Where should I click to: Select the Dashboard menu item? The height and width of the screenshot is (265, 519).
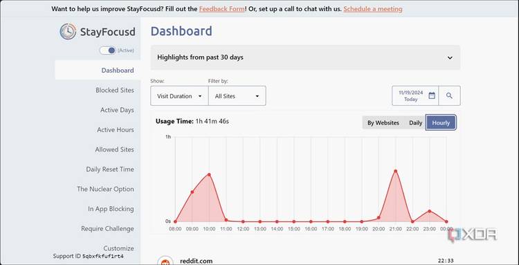coord(98,70)
